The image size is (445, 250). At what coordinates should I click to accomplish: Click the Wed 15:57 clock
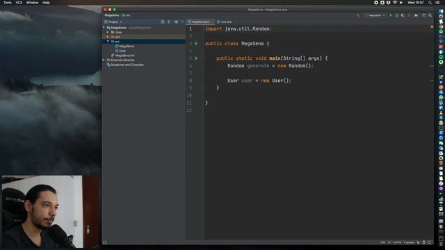coord(416,3)
